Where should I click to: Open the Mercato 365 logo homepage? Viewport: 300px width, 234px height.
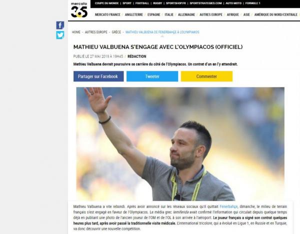(x=79, y=10)
